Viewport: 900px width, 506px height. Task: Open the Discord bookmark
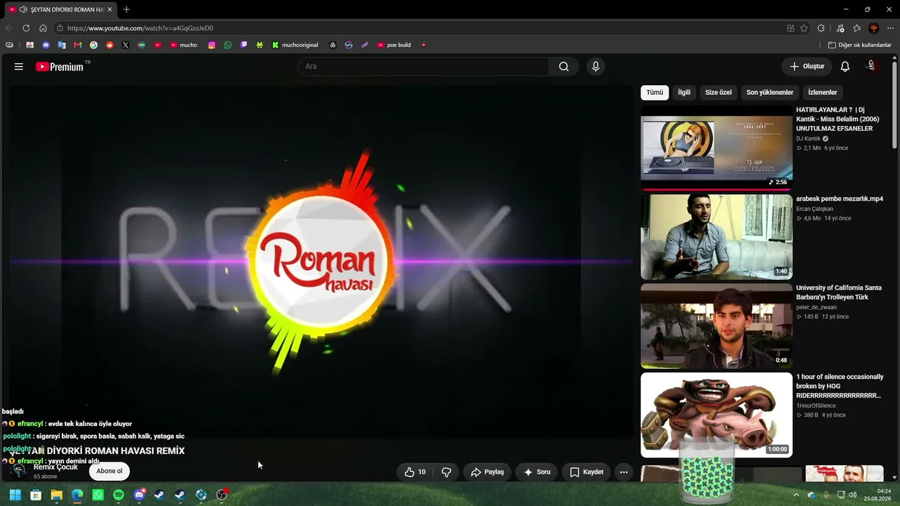click(x=46, y=45)
